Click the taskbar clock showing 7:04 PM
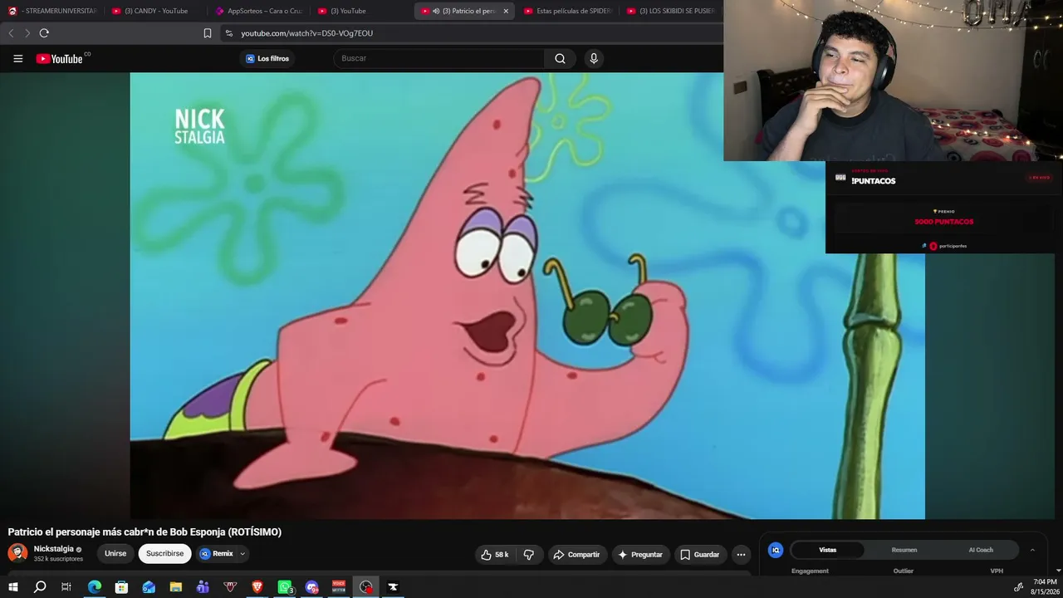This screenshot has height=598, width=1063. point(1045,587)
